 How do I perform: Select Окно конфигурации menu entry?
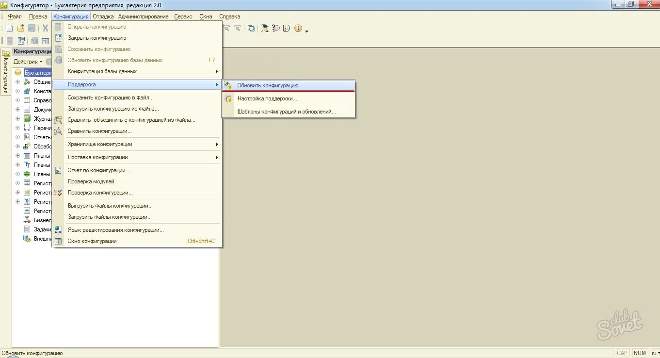pos(137,241)
